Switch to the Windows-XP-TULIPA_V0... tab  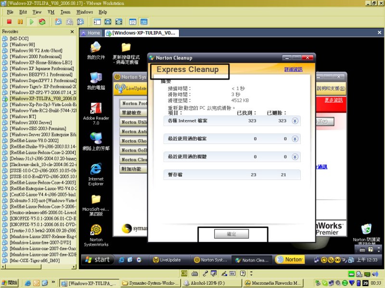(141, 33)
